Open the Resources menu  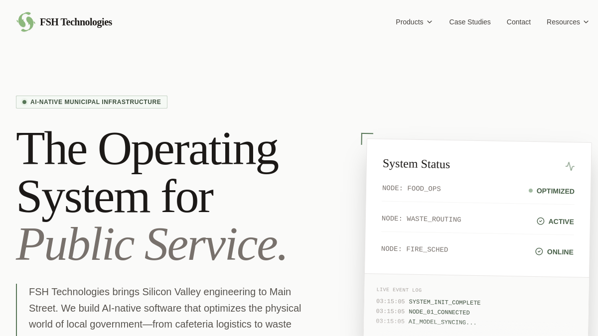568,22
